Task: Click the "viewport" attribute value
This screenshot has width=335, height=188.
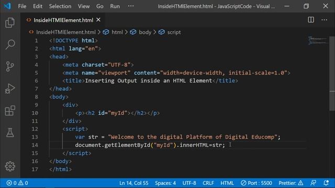Action: click(114, 73)
